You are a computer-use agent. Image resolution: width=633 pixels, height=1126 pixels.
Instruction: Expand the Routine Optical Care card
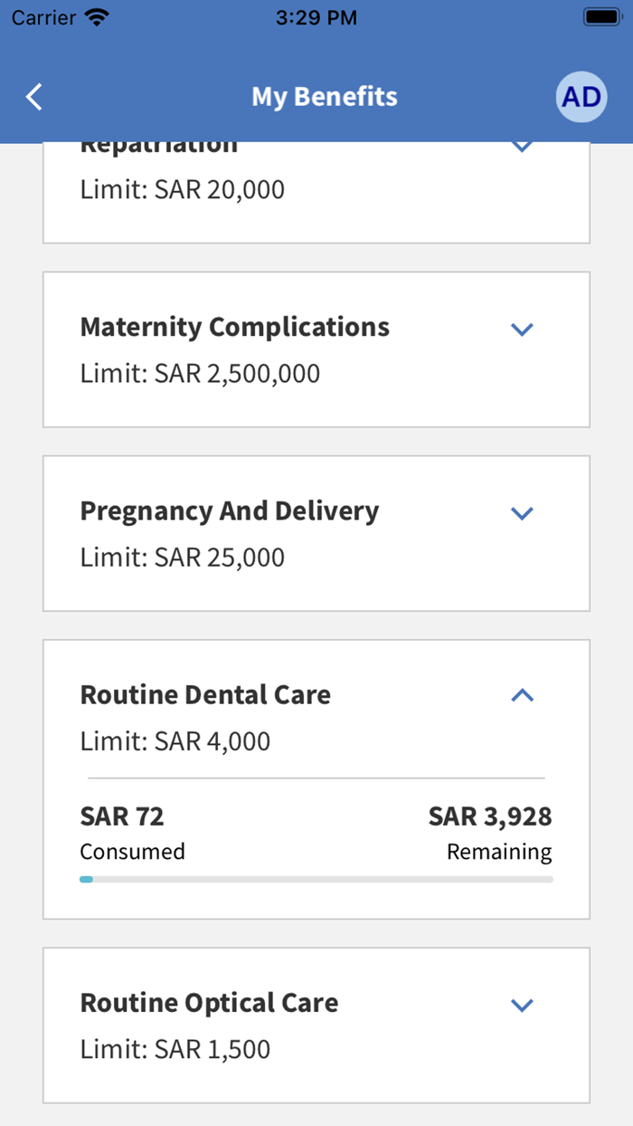[x=522, y=1005]
